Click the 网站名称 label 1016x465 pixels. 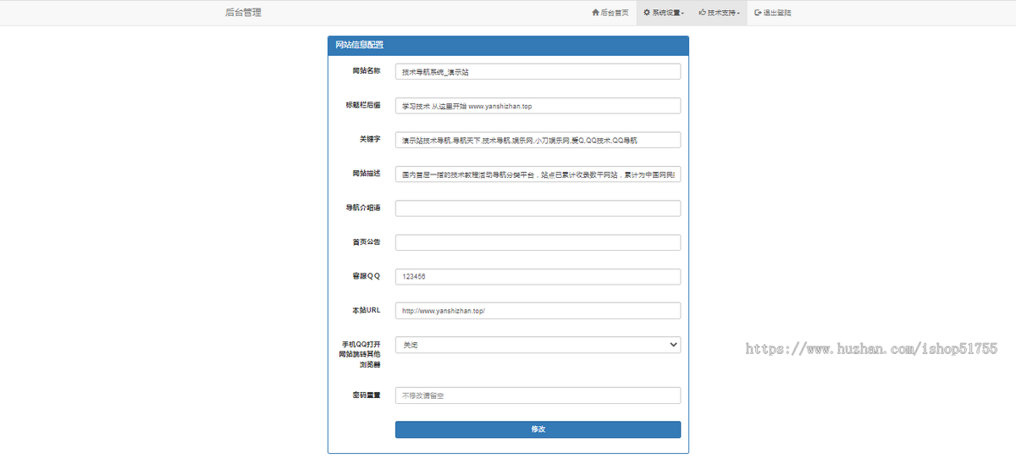click(366, 70)
